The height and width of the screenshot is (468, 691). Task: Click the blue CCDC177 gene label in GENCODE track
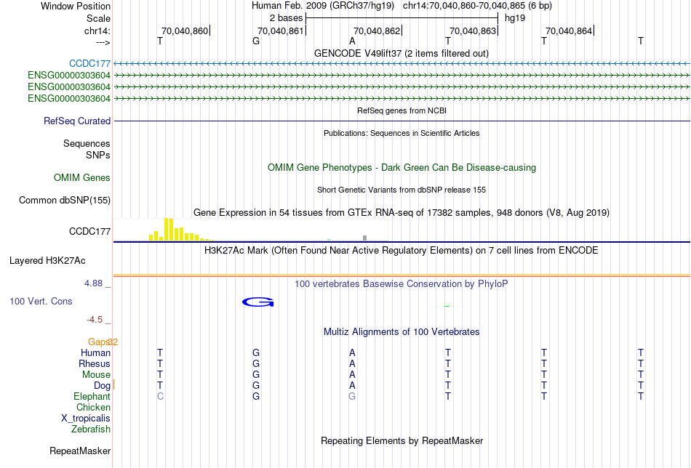[89, 64]
